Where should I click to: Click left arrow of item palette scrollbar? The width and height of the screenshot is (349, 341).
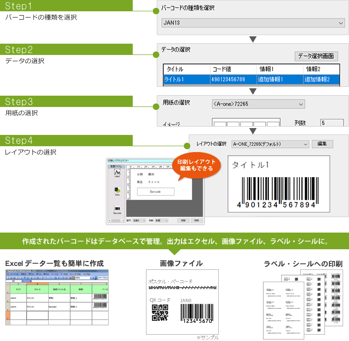pyautogui.click(x=110, y=221)
